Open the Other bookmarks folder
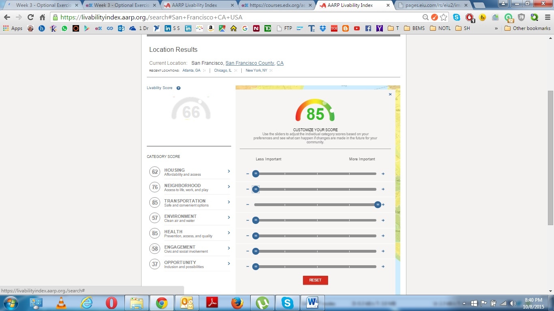 click(527, 28)
